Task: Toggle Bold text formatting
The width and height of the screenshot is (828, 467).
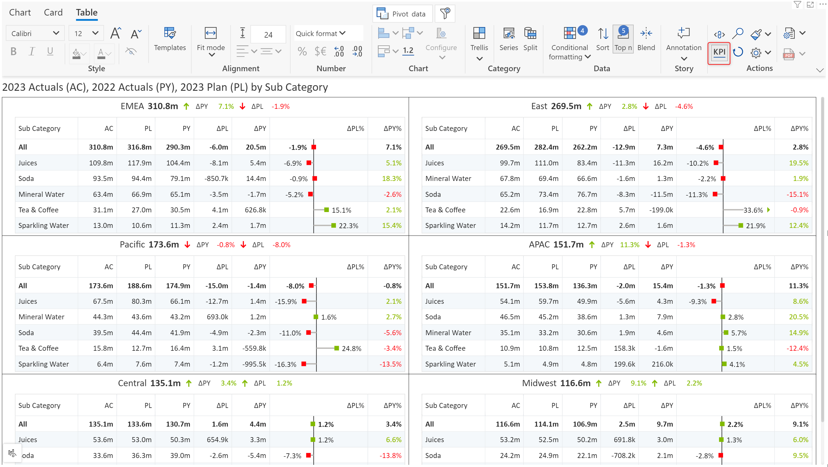Action: [13, 51]
